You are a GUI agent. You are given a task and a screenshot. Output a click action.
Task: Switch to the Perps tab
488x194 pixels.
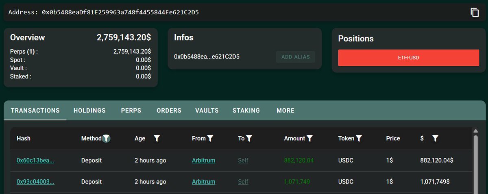(131, 111)
